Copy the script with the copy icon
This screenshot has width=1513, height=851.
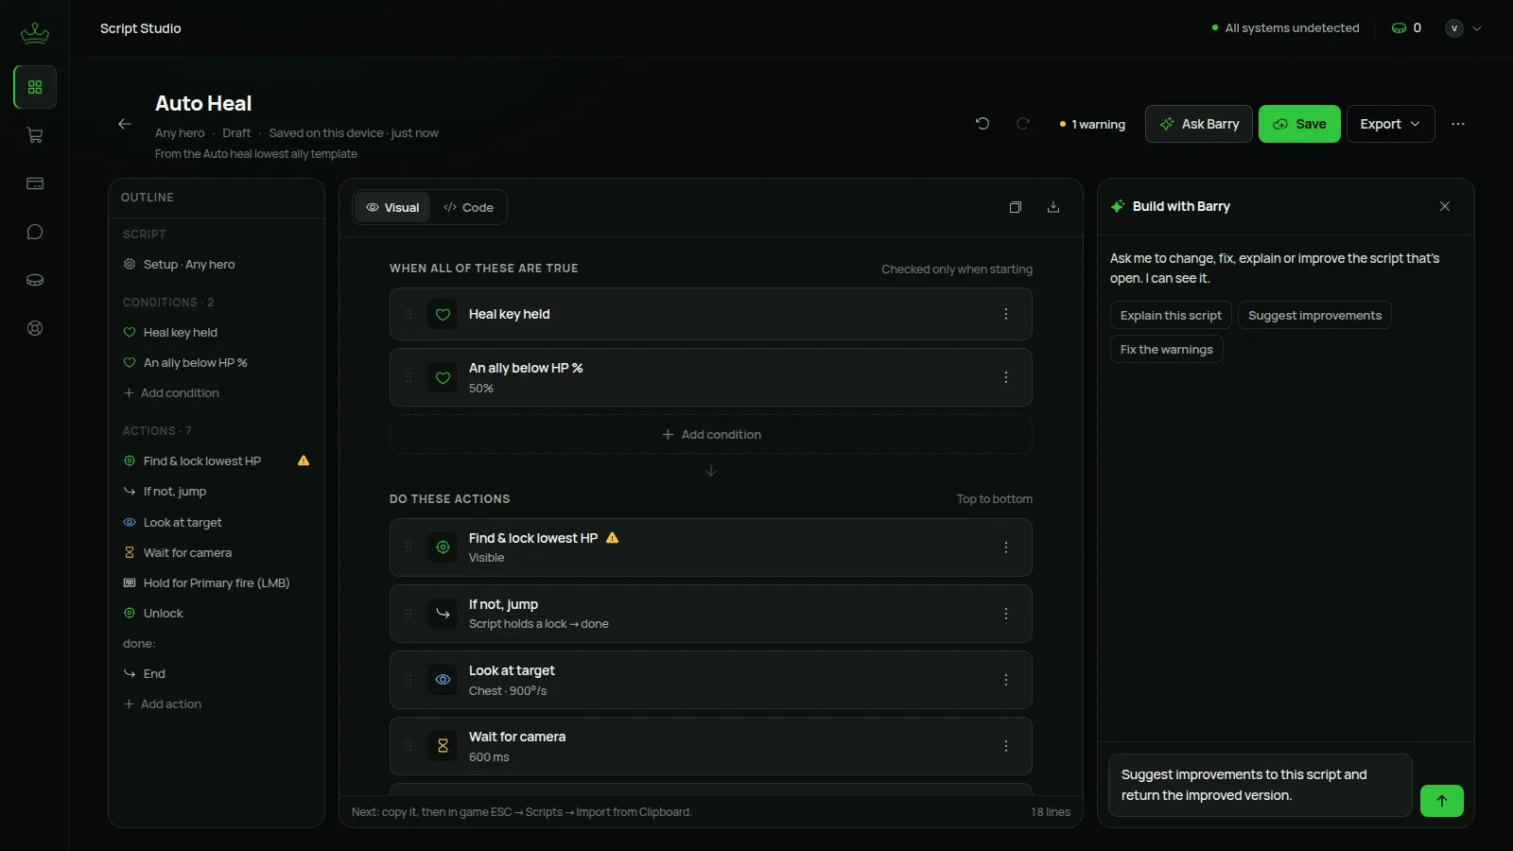pyautogui.click(x=1016, y=207)
